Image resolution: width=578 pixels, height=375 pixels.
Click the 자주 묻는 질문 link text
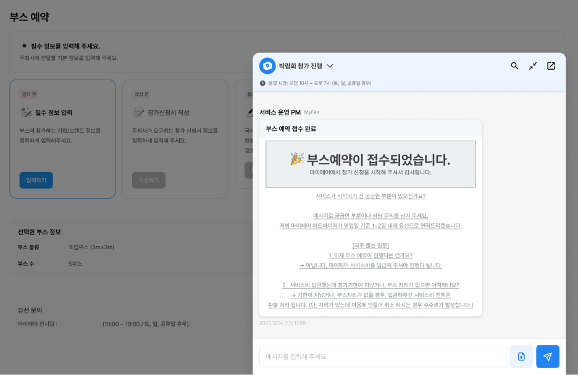371,245
